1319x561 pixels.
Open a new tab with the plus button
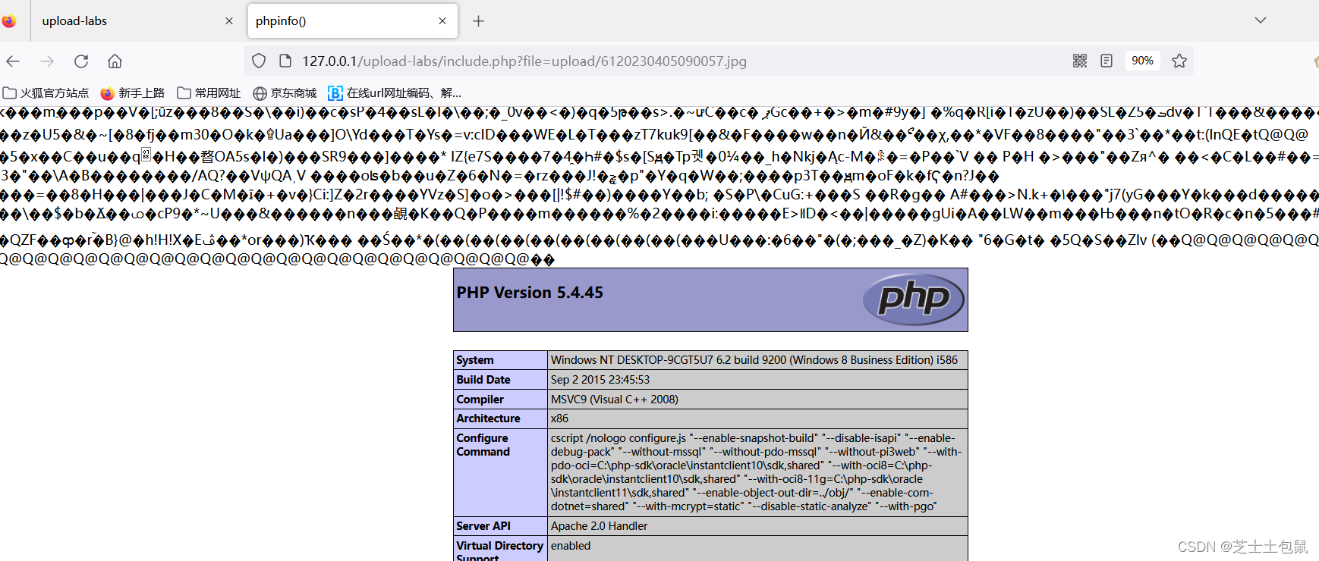(478, 21)
